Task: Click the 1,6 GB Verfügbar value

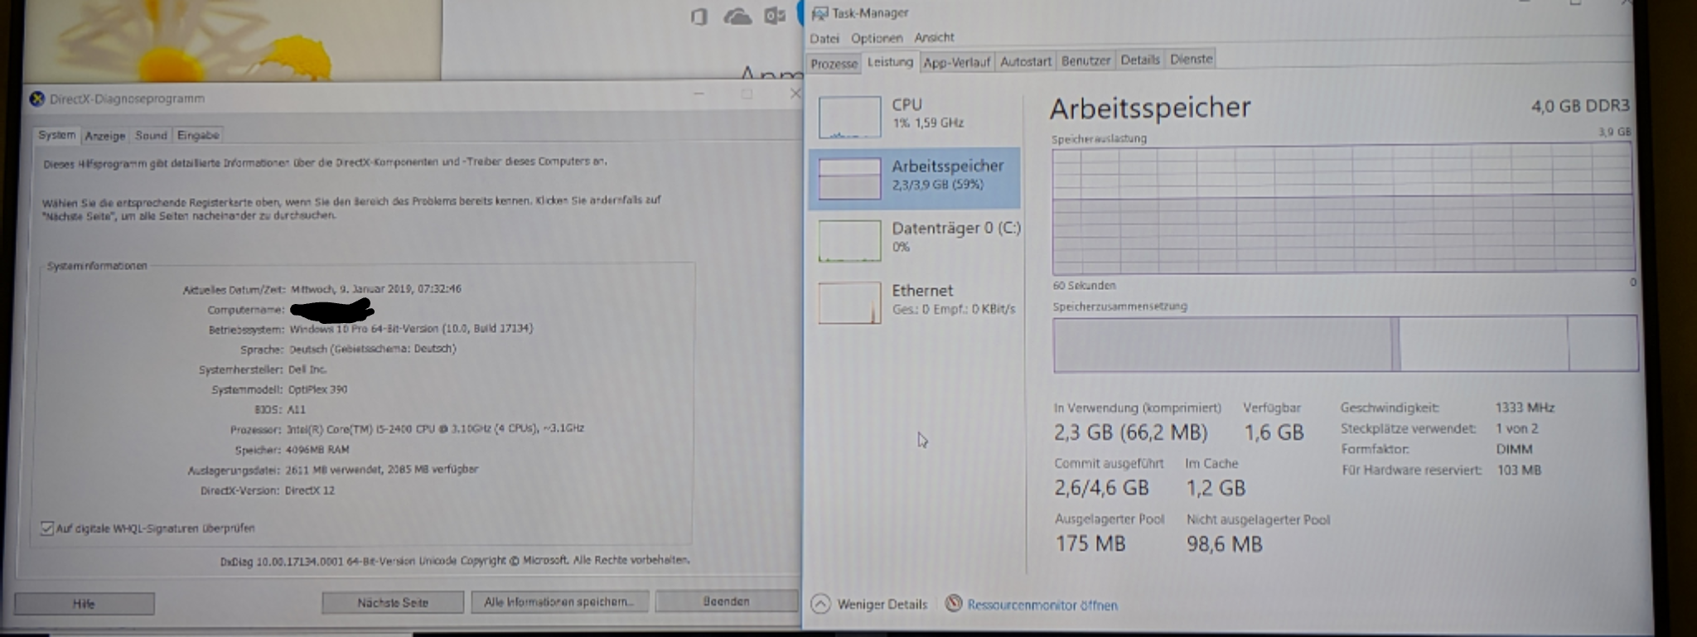Action: pos(1274,432)
